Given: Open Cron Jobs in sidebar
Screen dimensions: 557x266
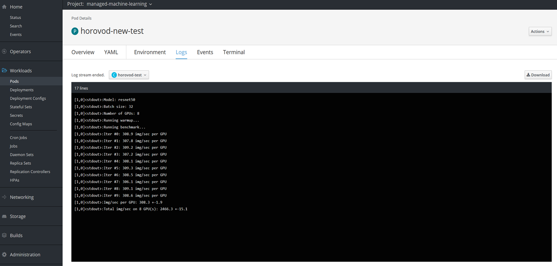Looking at the screenshot, I should point(18,138).
